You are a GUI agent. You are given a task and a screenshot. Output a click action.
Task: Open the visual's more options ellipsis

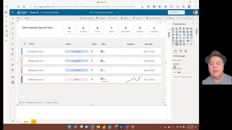coord(164,22)
